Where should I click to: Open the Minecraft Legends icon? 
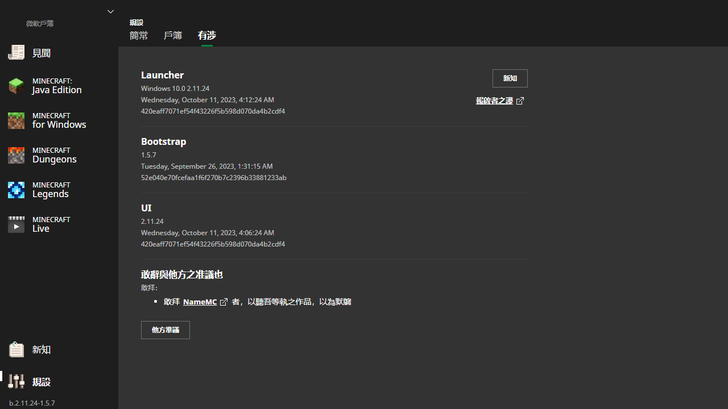(16, 190)
